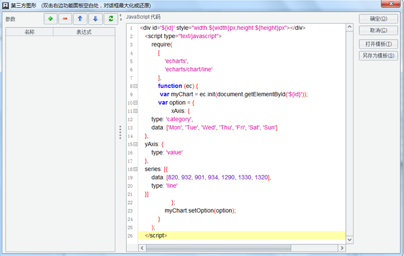The width and height of the screenshot is (404, 256).
Task: Click the red minus remove parameter icon
Action: 66,19
